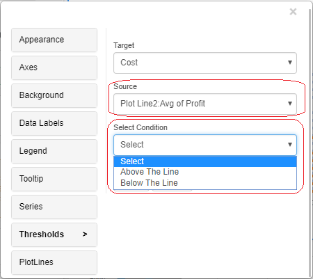
Task: Switch to the Axes tab
Action: click(x=54, y=67)
